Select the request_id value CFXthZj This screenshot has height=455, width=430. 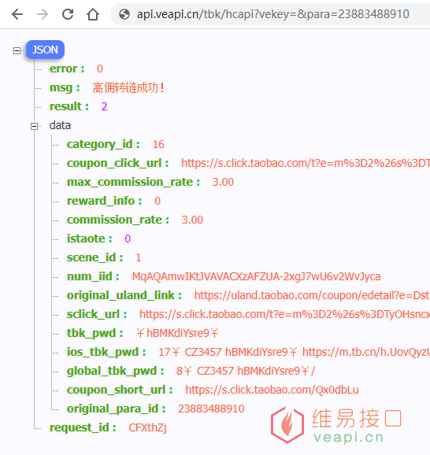147,427
